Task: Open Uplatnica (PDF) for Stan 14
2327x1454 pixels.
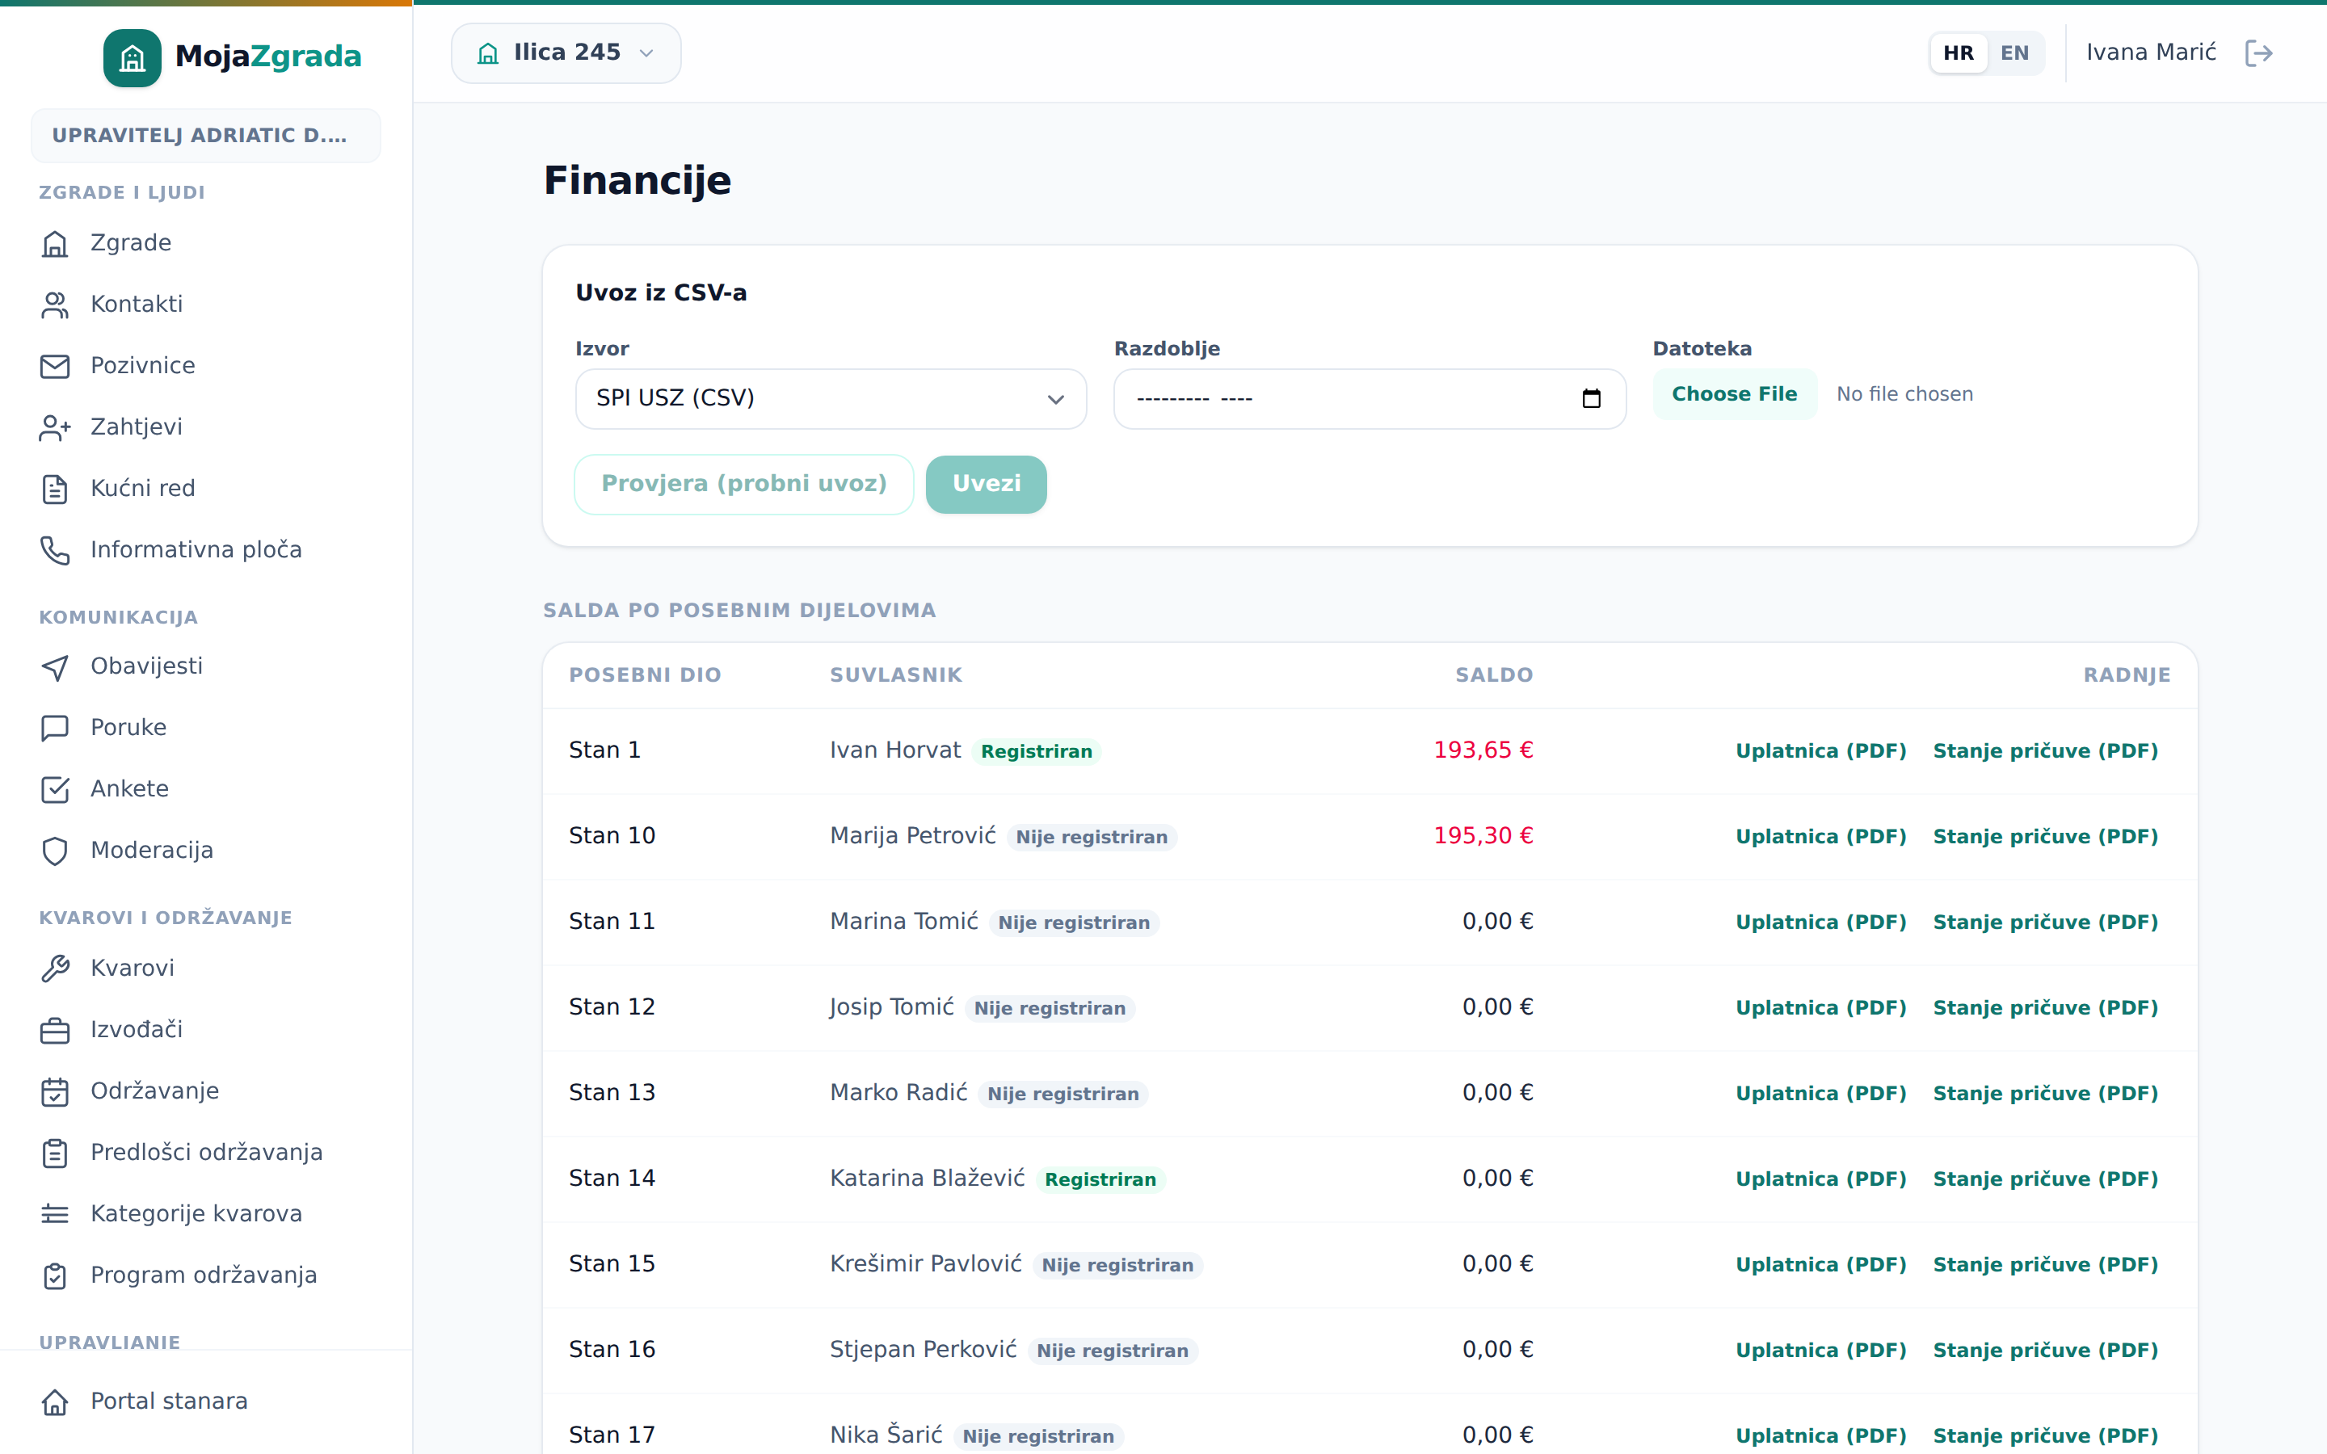Action: click(1820, 1179)
